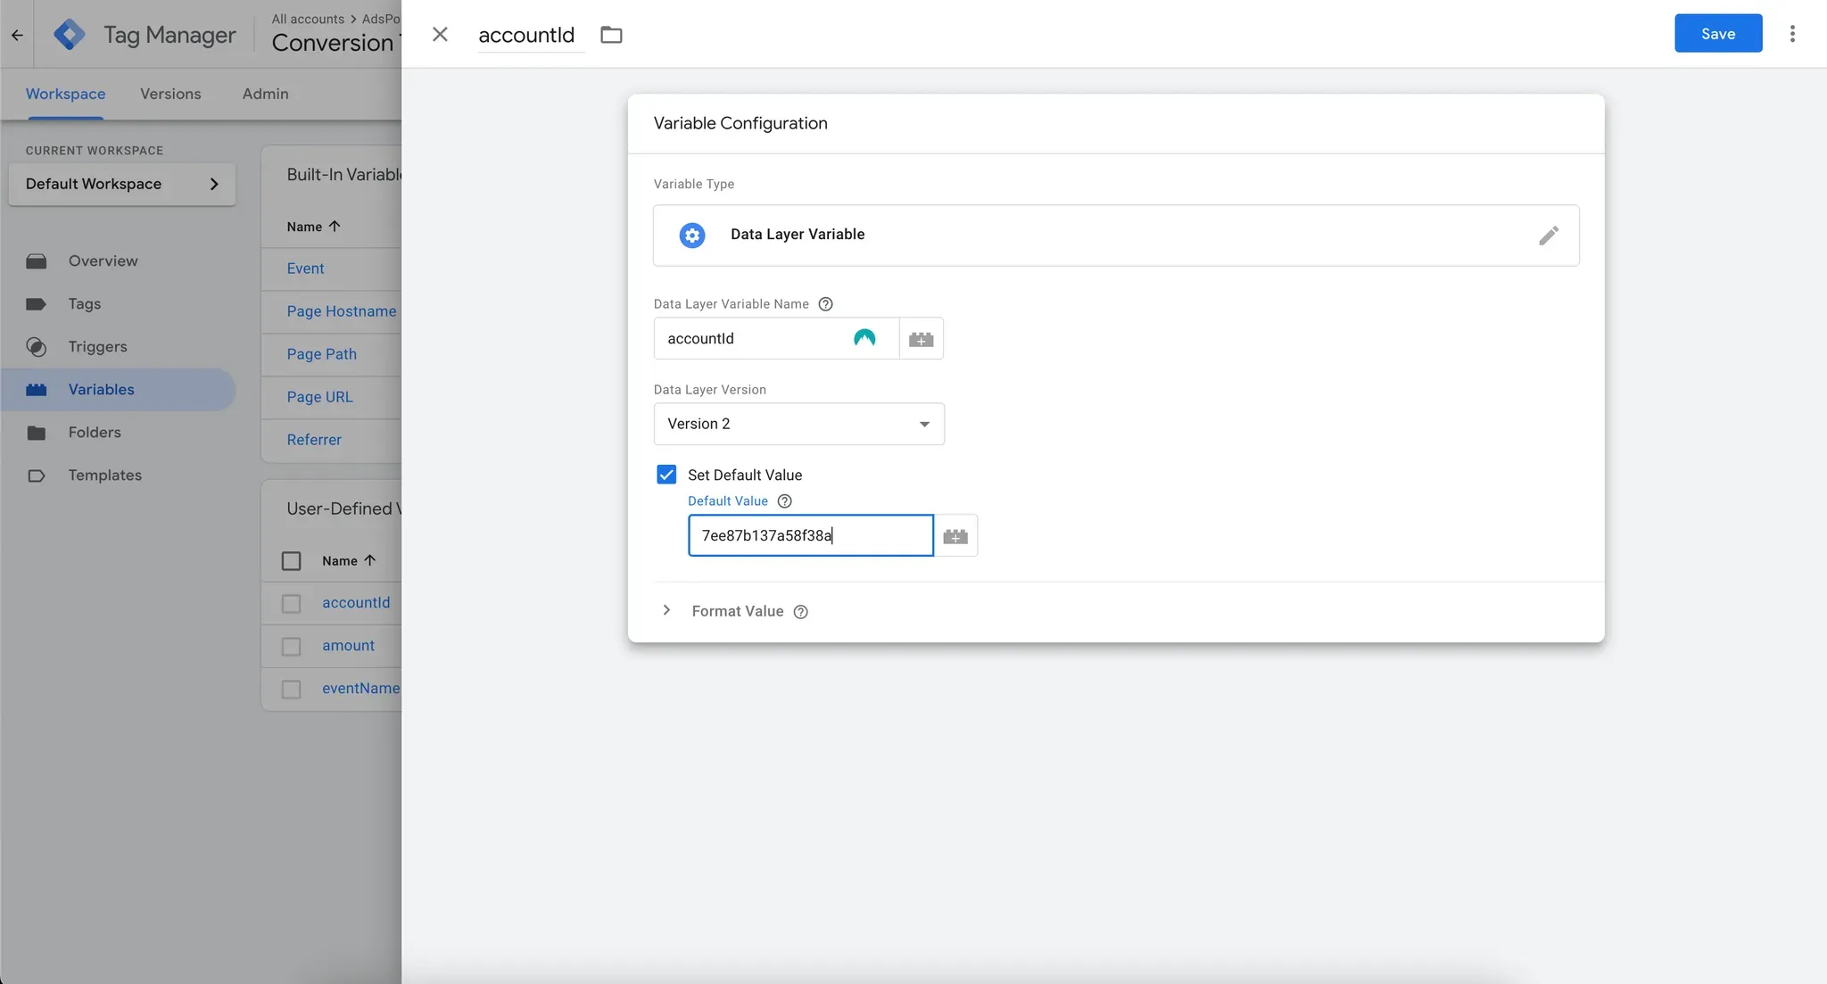Open Variables in the sidebar
This screenshot has width=1827, height=984.
(x=118, y=390)
